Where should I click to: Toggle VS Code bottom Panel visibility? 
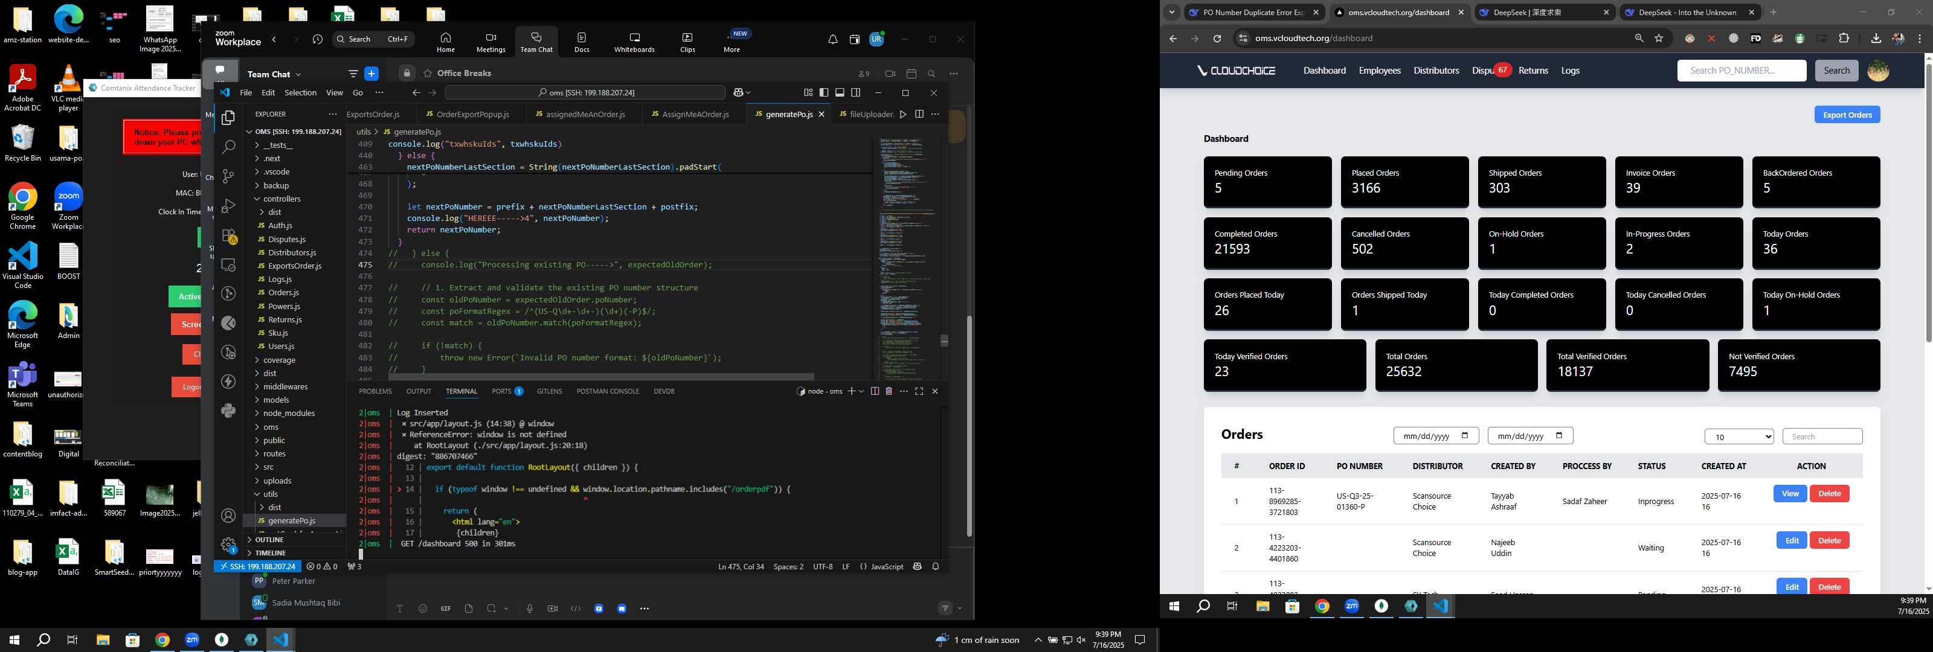tap(840, 93)
